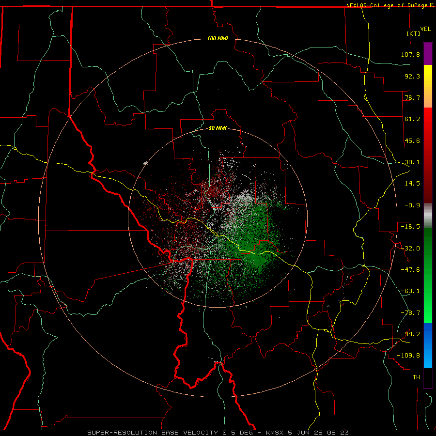Click the TH legend label
Screen dimensions: 436x436
pos(416,377)
